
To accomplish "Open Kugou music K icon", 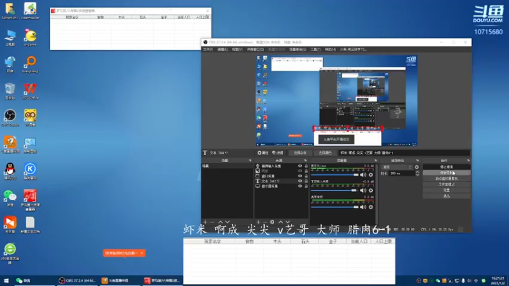I will click(x=30, y=171).
